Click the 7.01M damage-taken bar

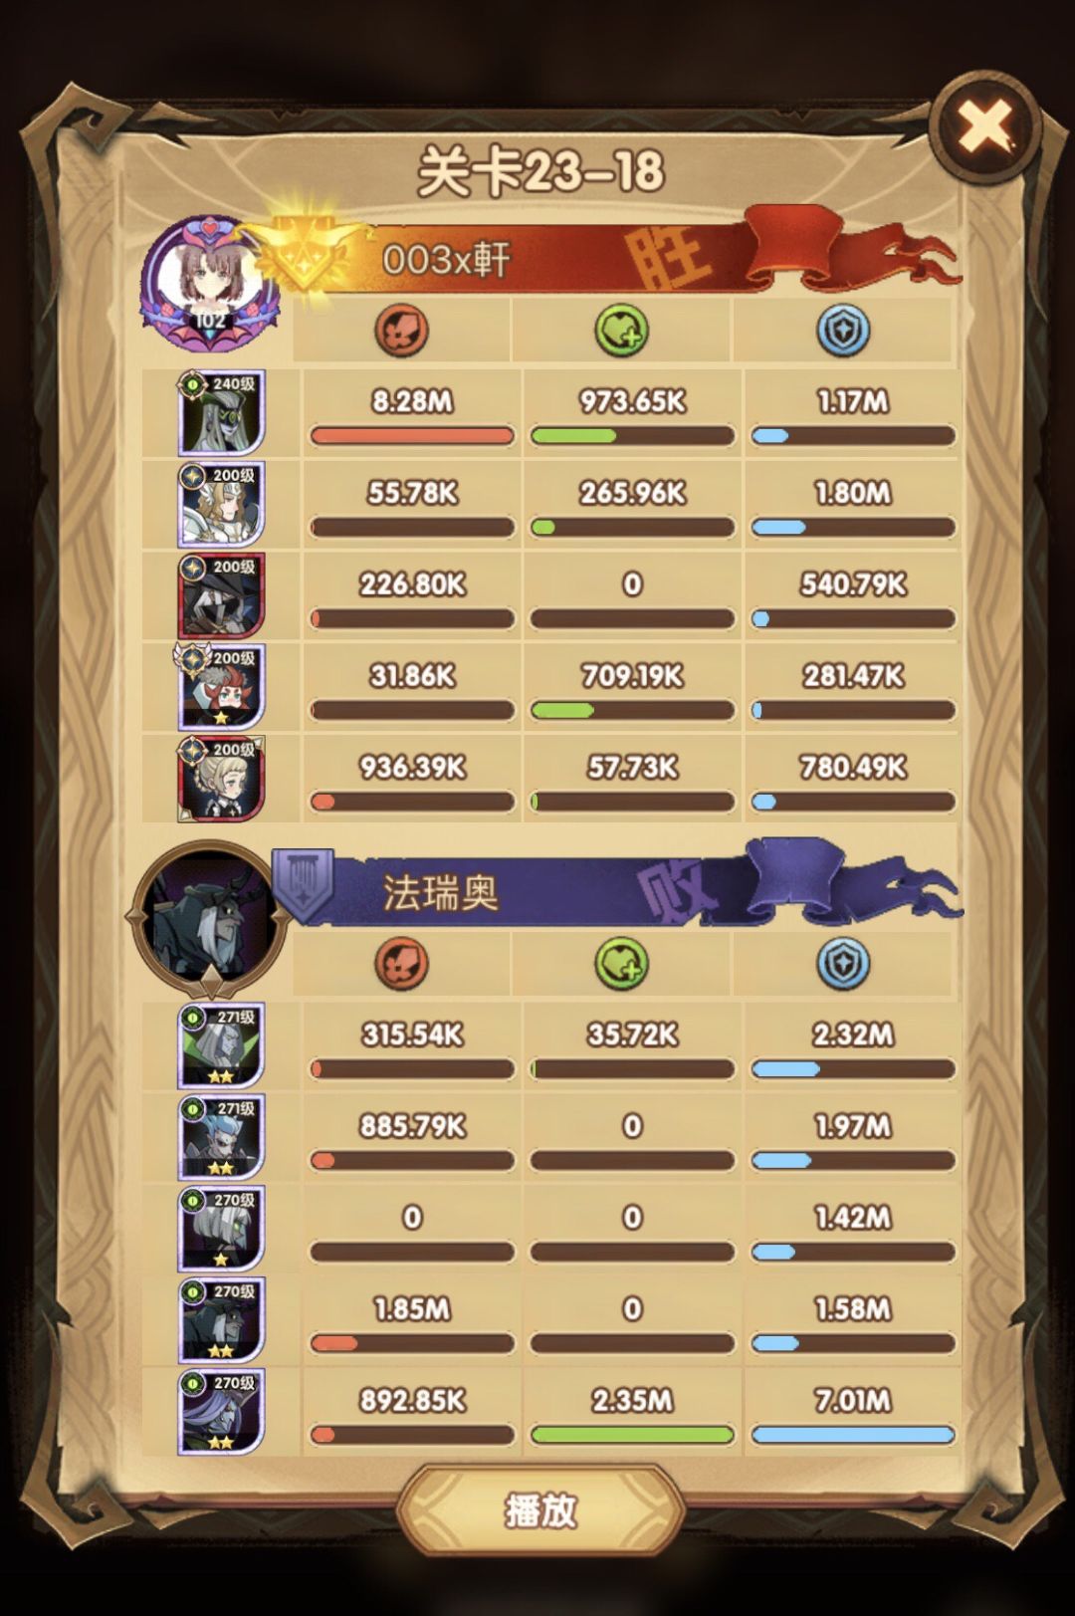[x=853, y=1435]
